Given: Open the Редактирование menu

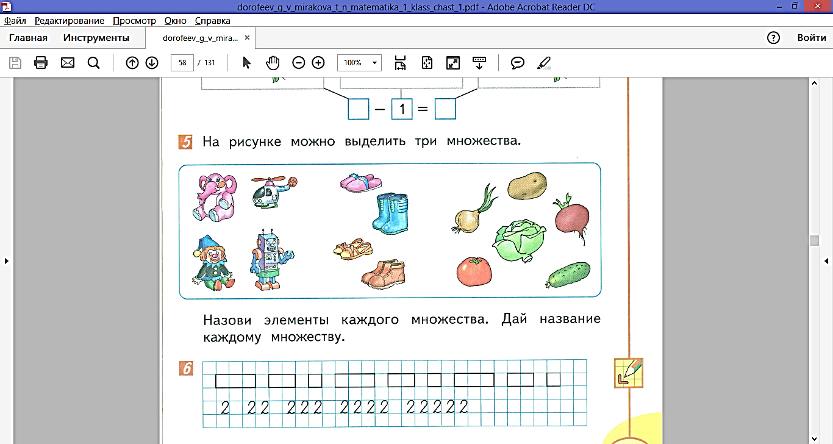Looking at the screenshot, I should click(70, 20).
